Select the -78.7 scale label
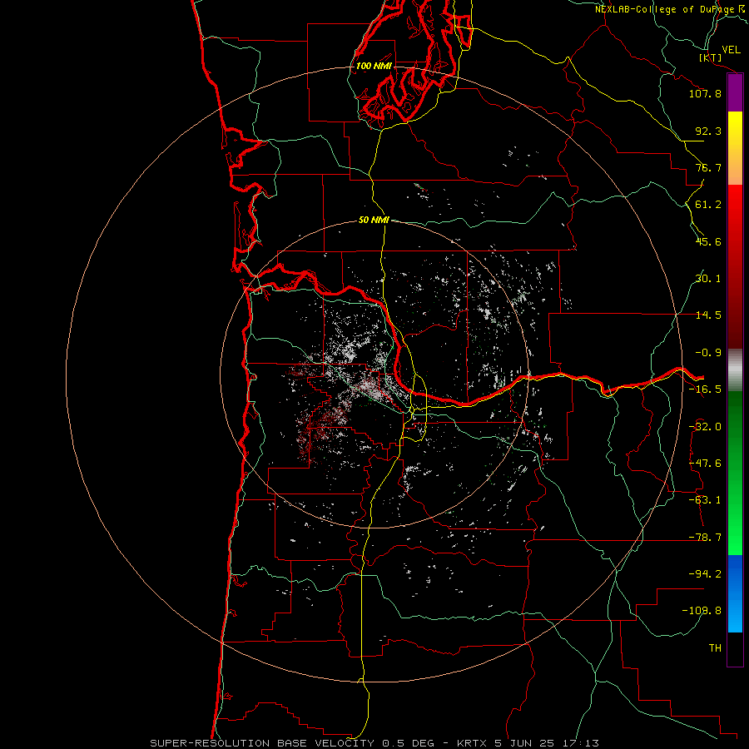Screen dimensions: 749x749 705,538
